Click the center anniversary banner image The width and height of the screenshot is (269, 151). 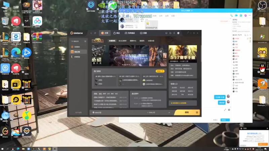129,56
